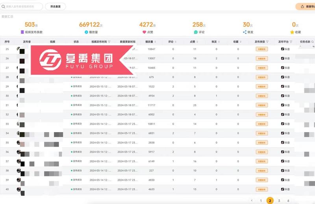
Task: Sort by the 转发 column arrows
Action: (x=219, y=42)
